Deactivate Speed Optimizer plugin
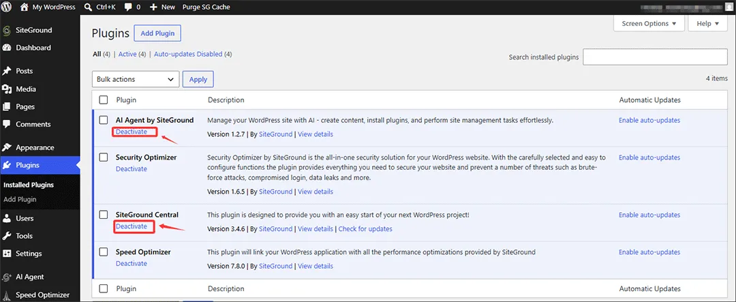 [132, 264]
